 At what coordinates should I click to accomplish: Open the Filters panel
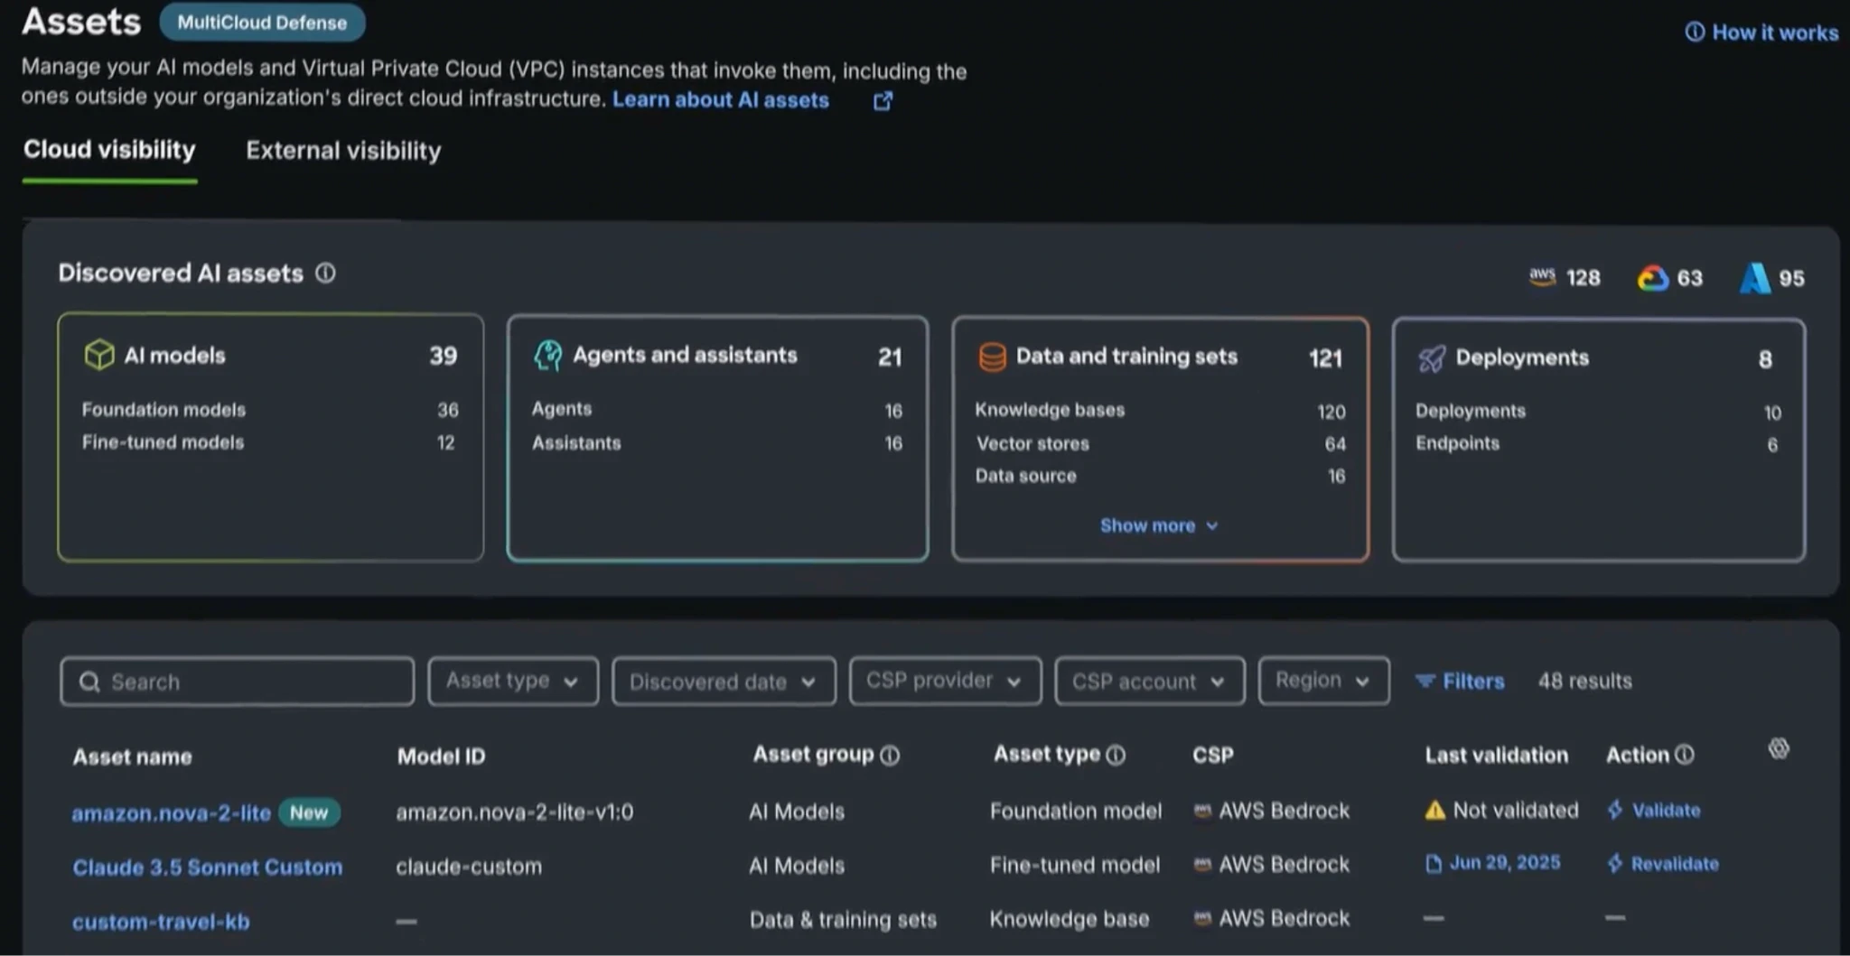point(1460,681)
